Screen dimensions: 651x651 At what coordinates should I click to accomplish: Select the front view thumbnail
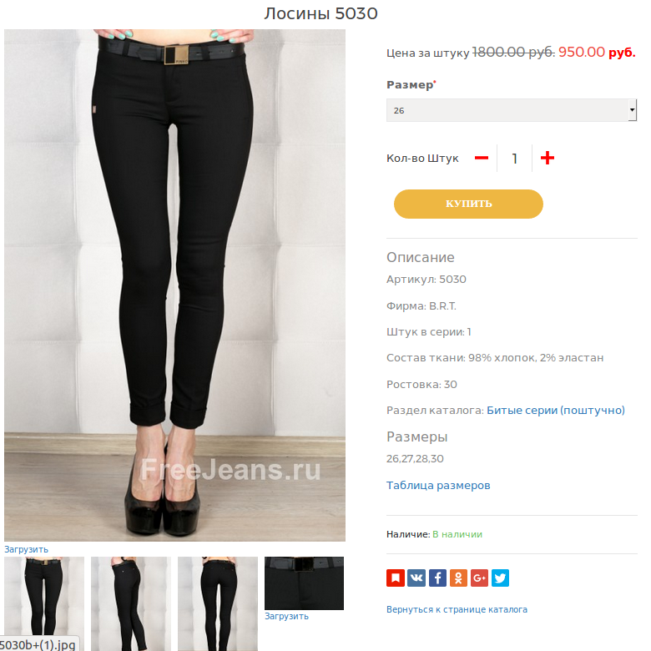[x=44, y=603]
